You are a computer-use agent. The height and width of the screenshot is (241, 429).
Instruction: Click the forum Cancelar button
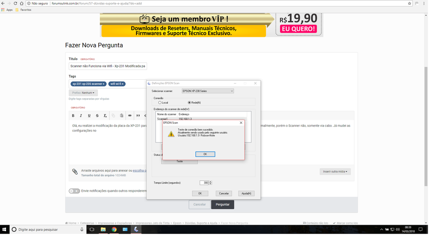click(x=199, y=205)
